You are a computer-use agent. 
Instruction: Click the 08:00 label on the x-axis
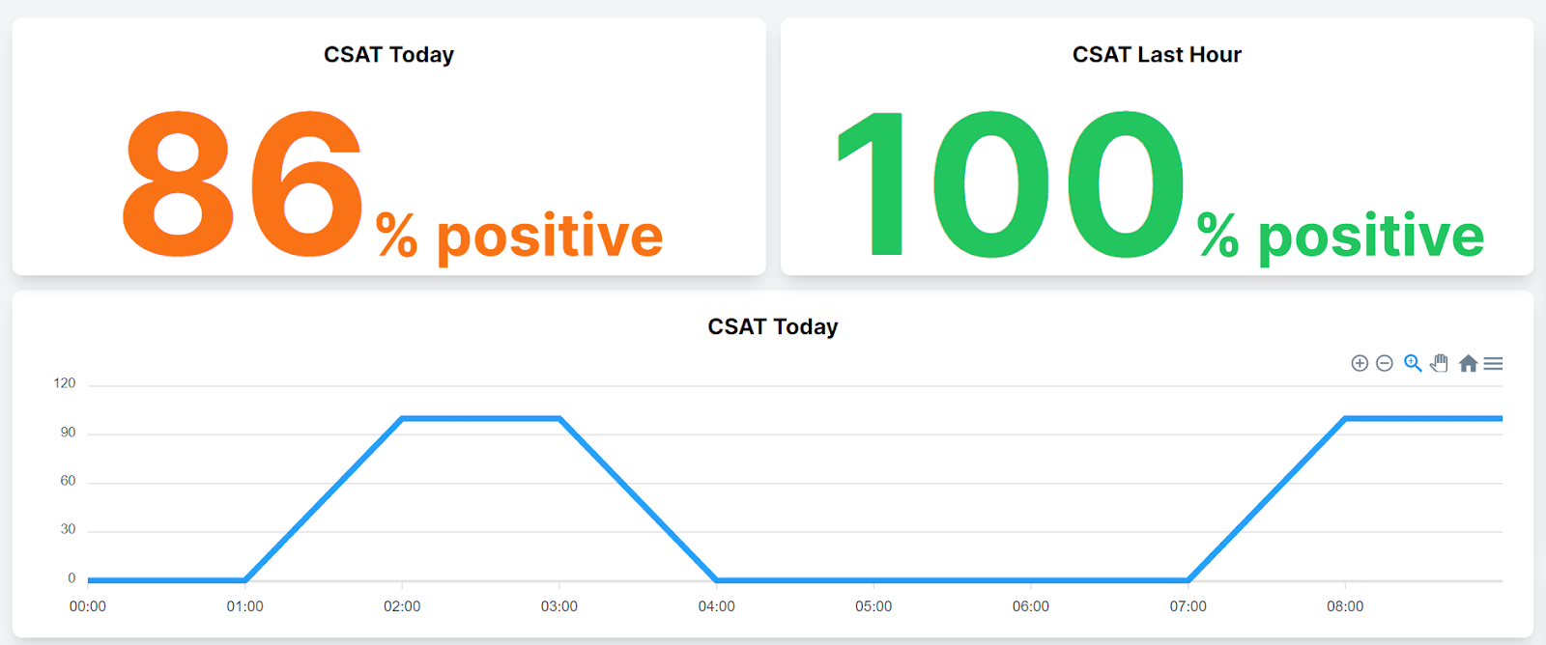click(x=1347, y=606)
